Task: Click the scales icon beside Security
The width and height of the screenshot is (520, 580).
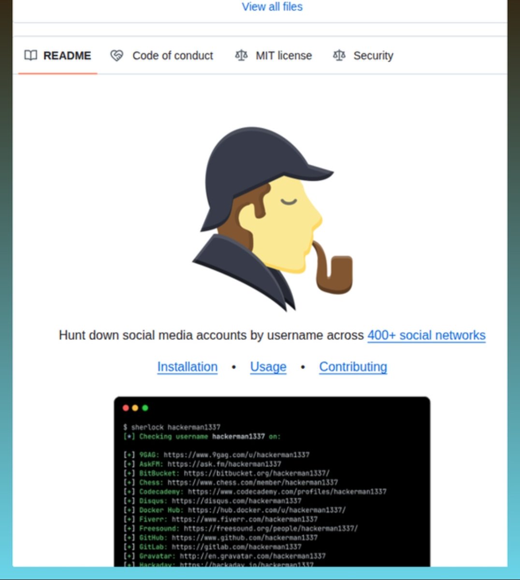Action: [x=339, y=56]
